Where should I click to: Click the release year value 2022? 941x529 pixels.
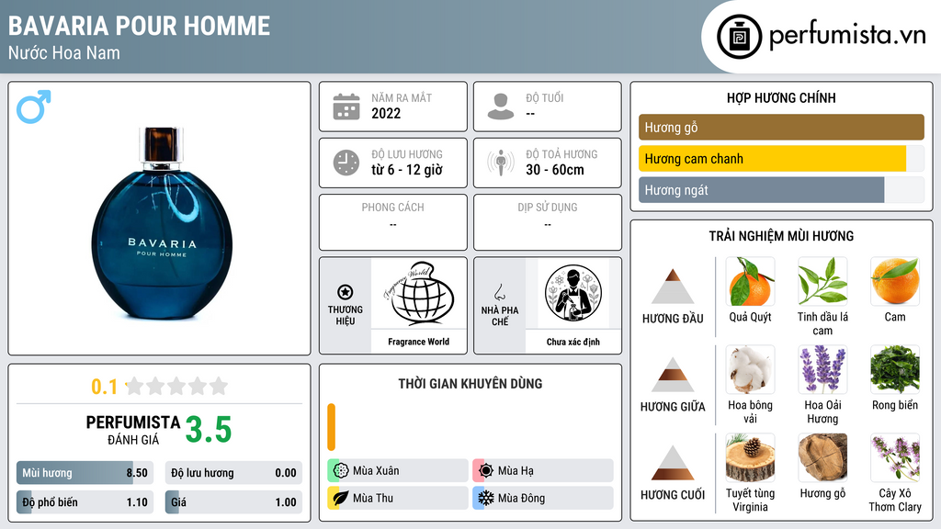point(386,113)
